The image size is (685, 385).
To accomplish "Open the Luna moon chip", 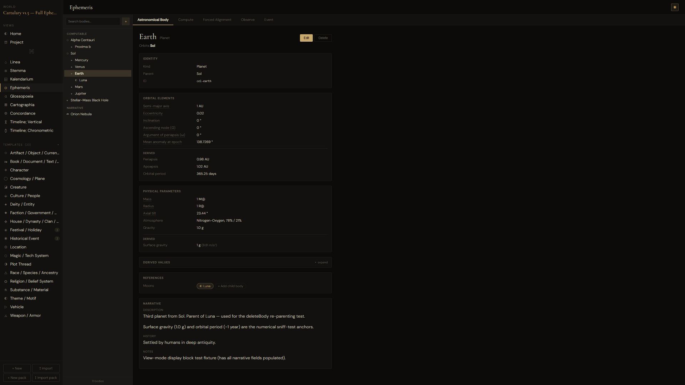I will 205,286.
